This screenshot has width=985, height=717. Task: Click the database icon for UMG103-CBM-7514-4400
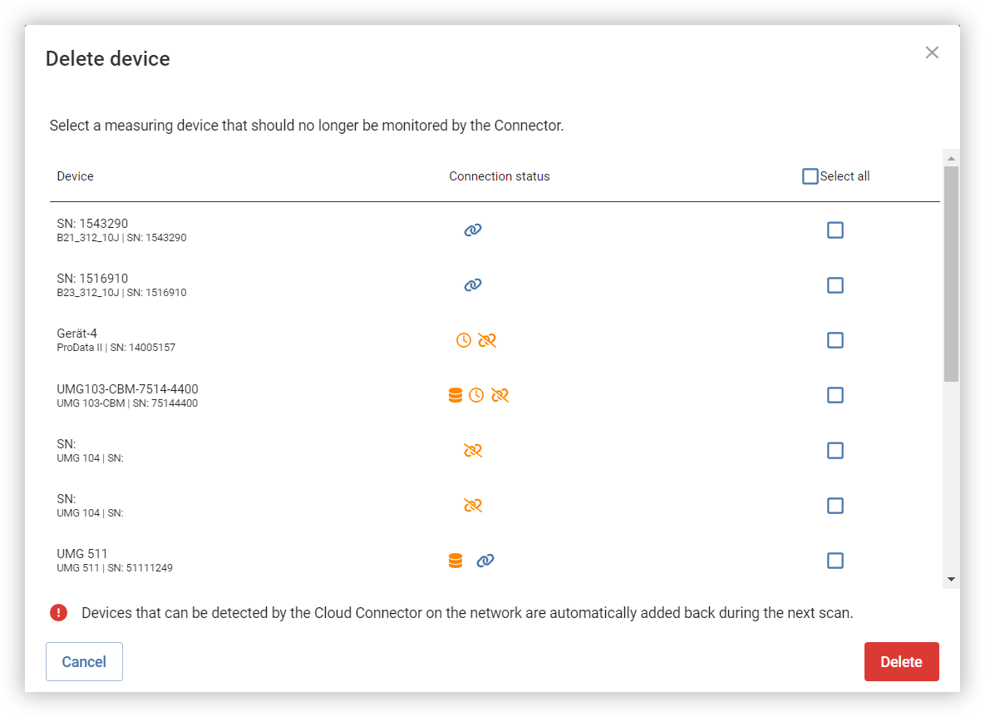[x=456, y=394]
